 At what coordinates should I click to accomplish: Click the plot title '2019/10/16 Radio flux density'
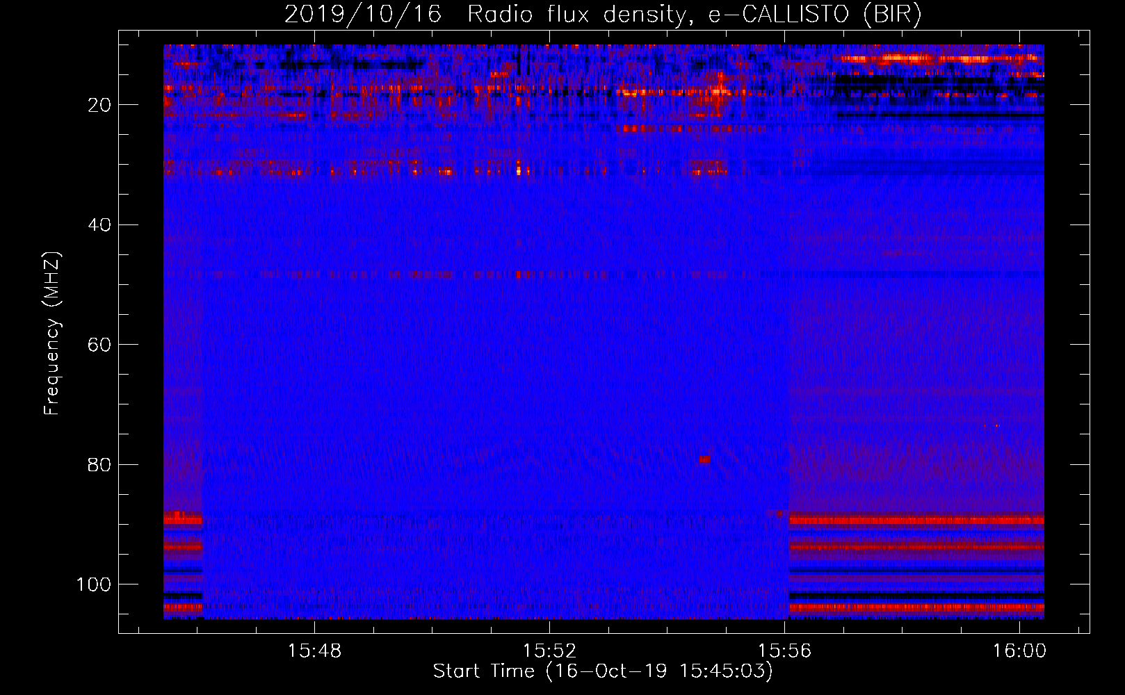[485, 14]
